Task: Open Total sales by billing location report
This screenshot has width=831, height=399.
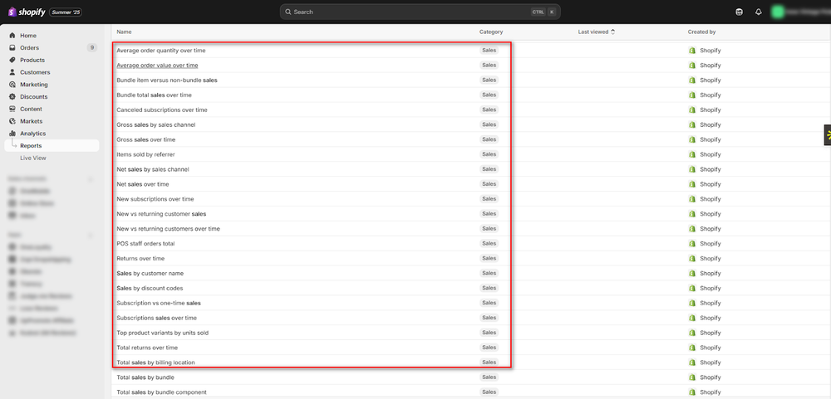Action: pos(156,363)
